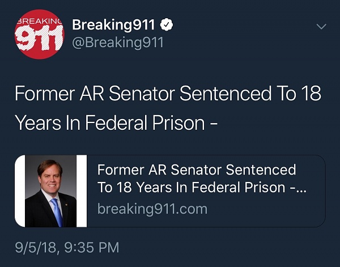Click tweet line "Years In Federal Prison -"
The height and width of the screenshot is (267, 340).
click(117, 122)
